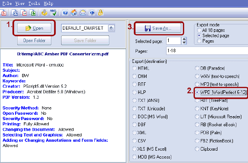This screenshot has width=248, height=163.
Task: Click the Save Folder button
Action: point(85,40)
